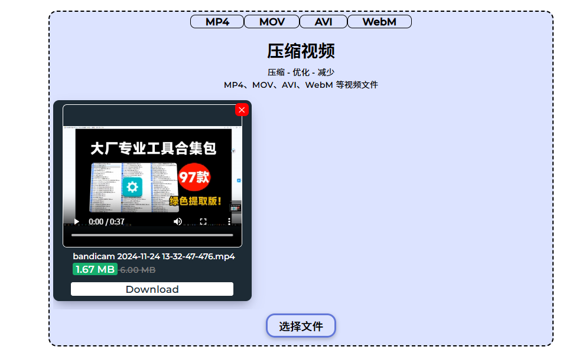The image size is (566, 360).
Task: Expand the overflow menu in the player controls
Action: click(229, 221)
